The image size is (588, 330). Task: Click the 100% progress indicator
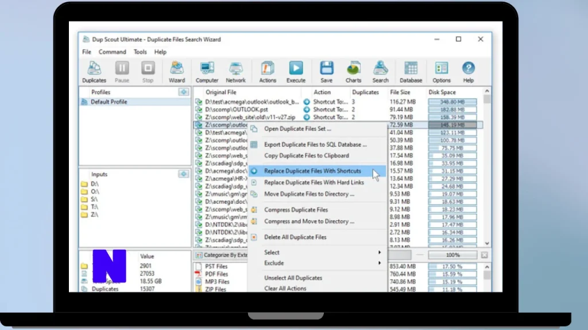452,255
